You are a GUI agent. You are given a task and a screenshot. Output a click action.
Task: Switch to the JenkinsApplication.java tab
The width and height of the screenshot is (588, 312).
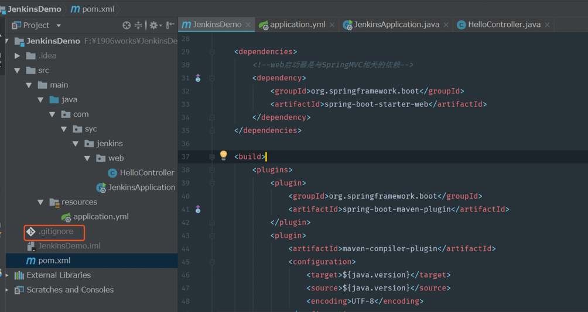coord(396,25)
